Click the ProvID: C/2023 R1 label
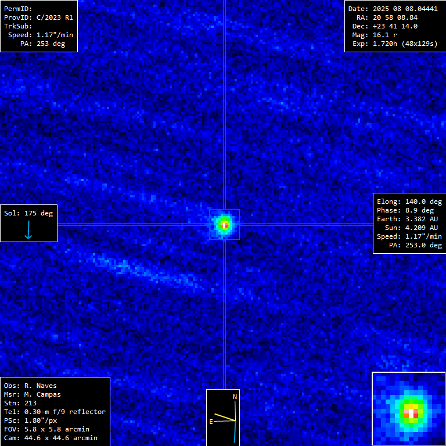446x446 pixels. (38, 17)
